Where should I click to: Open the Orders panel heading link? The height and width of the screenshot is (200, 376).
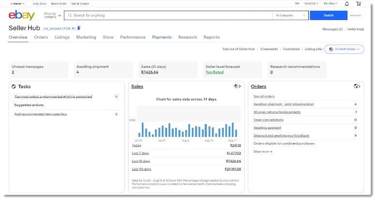[259, 87]
